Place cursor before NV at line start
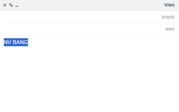Screen dimensions: 179x112 point(4,42)
